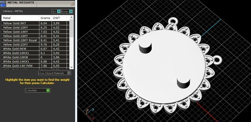Click the METAL WEIGHTS panel title
This screenshot has width=251, height=122.
pyautogui.click(x=21, y=2)
